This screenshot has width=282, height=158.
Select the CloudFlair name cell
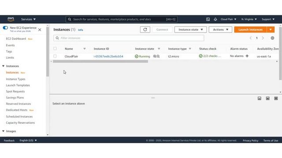(x=71, y=56)
